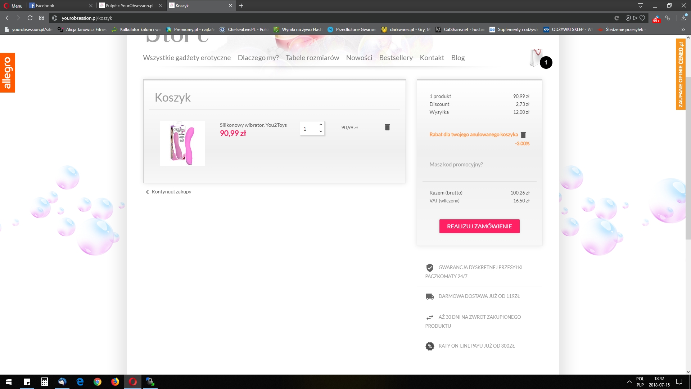Open the orange Allegro side badge

pos(7,73)
